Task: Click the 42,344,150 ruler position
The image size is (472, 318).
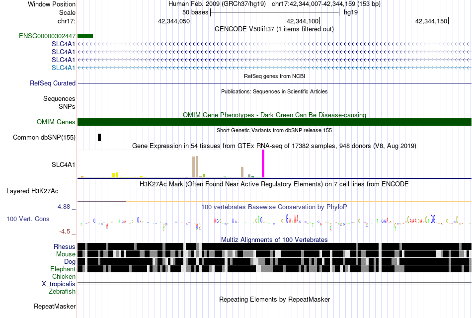Action: click(431, 21)
